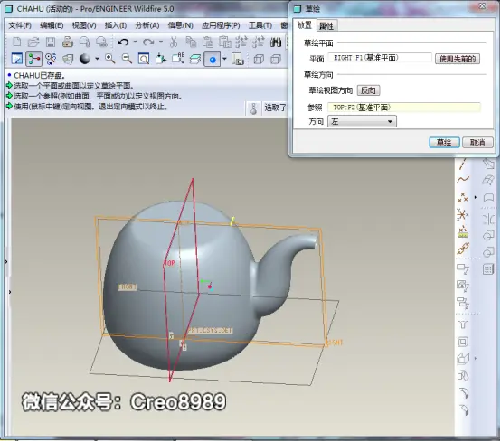Expand the shading sphere dropdown arrow
The image size is (501, 442).
[x=97, y=59]
